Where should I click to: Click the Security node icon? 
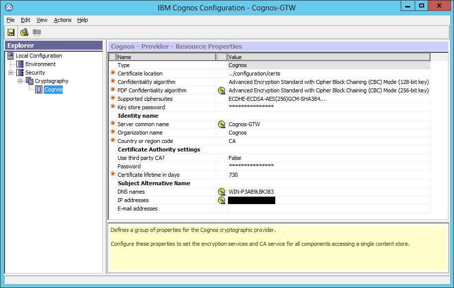(x=20, y=72)
